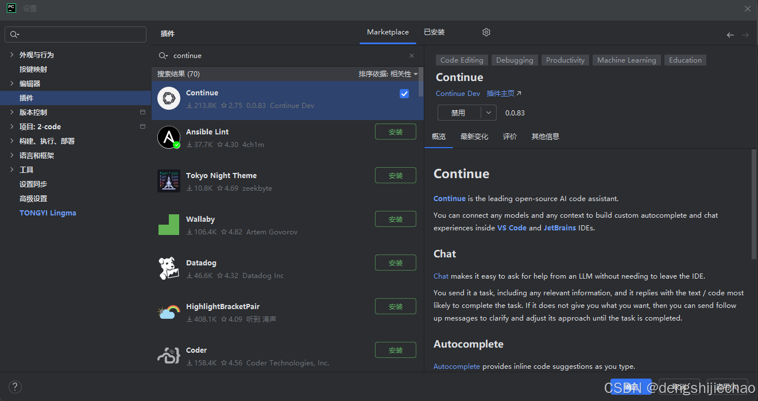Open the dropdown arrow beside 禁用
Viewport: 758px width, 401px height.
pyautogui.click(x=489, y=113)
